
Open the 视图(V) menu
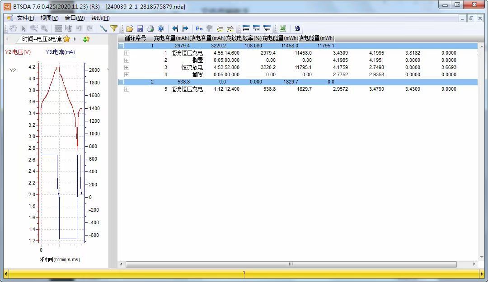tap(50, 18)
